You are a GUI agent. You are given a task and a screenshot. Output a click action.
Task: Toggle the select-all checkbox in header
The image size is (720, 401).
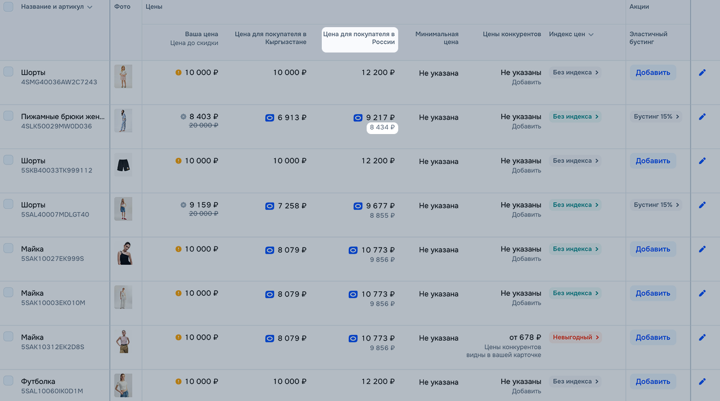click(8, 7)
